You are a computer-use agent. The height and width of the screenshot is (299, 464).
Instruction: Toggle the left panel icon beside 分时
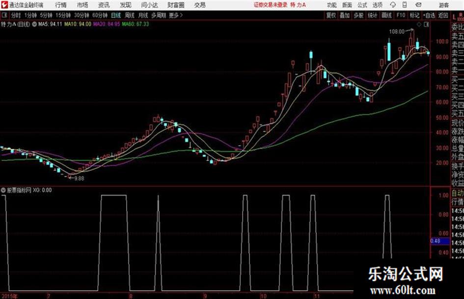[4, 15]
